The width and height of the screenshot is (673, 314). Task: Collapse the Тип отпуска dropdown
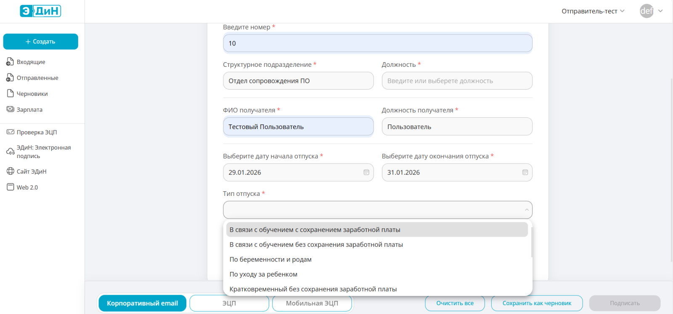coord(527,210)
